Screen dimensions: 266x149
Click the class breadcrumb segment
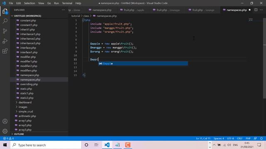(x=86, y=16)
